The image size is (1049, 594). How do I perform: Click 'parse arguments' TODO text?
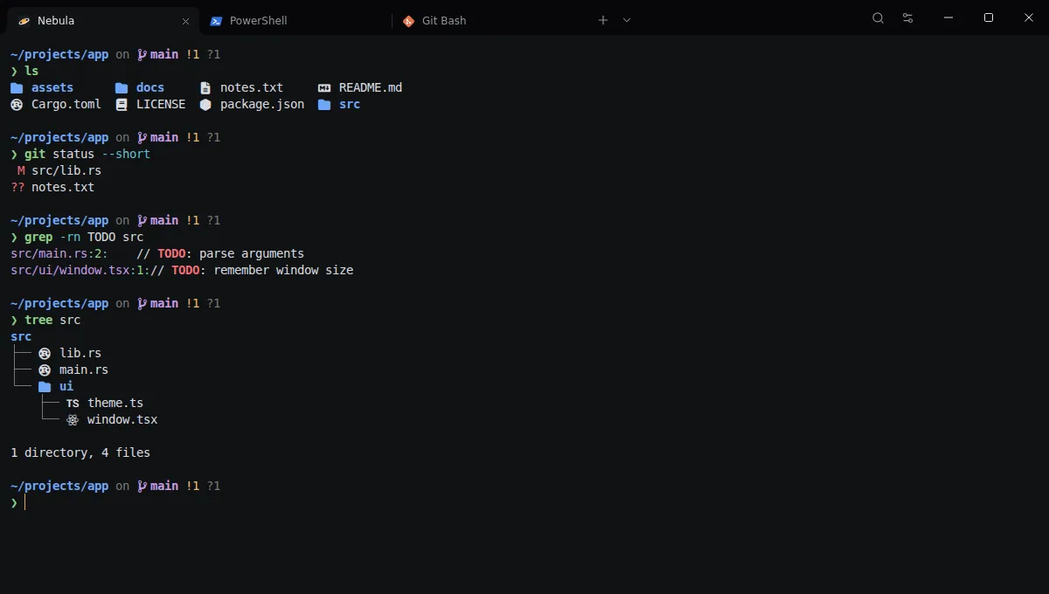[252, 253]
